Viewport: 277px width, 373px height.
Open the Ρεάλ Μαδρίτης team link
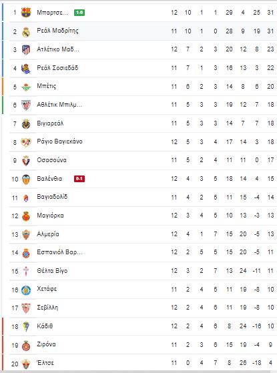pos(57,31)
